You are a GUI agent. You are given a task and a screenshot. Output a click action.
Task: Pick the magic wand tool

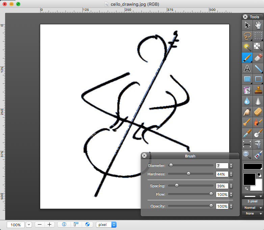(247, 47)
